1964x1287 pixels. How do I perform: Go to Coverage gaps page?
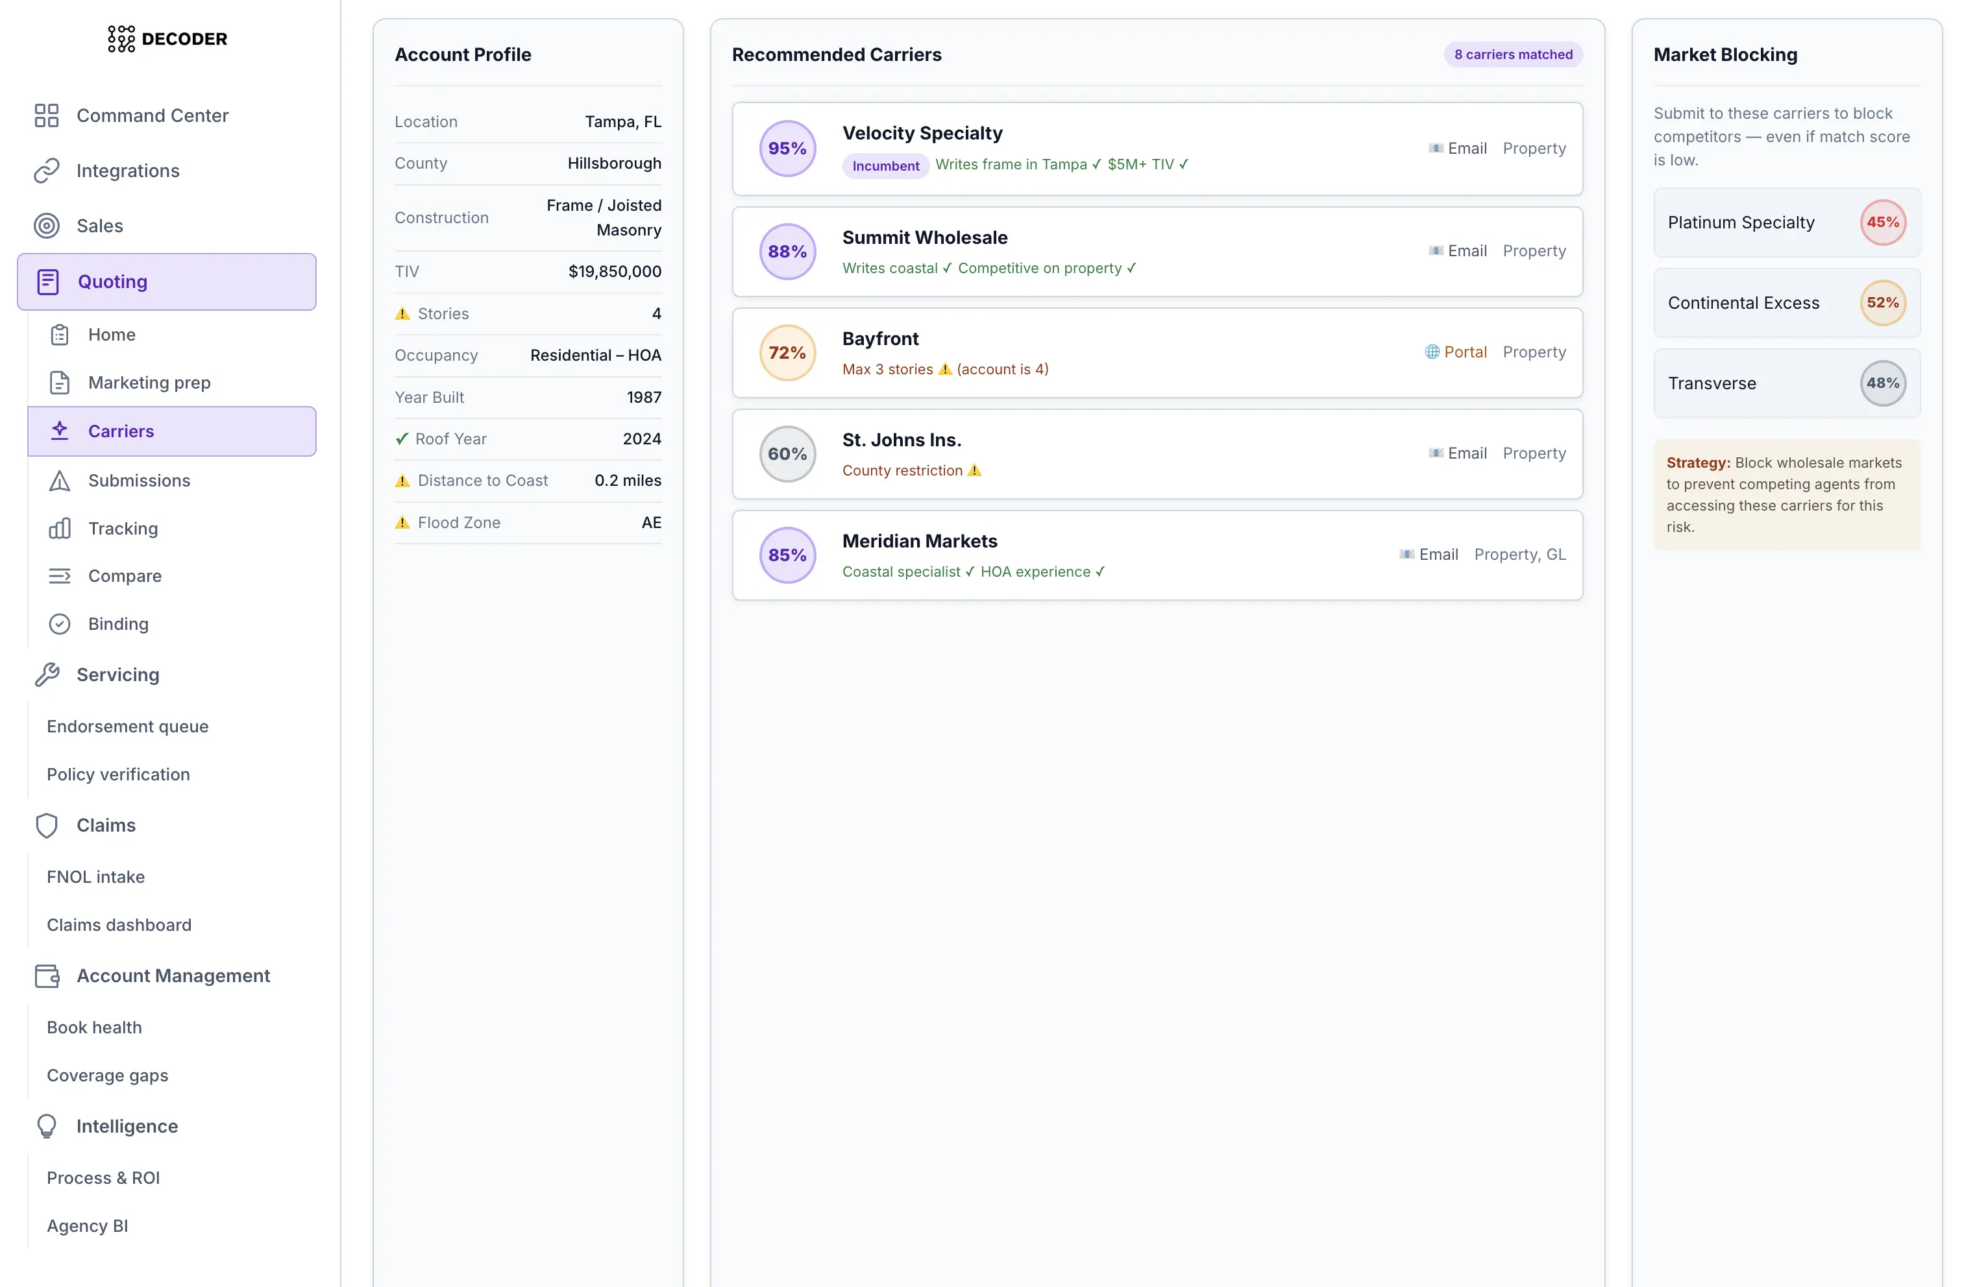[107, 1076]
